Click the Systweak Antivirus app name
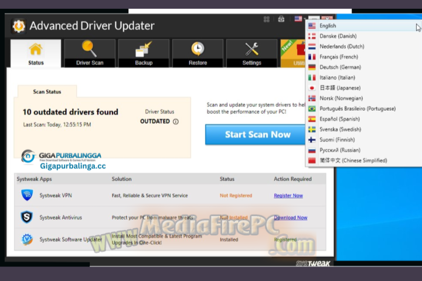 point(60,218)
